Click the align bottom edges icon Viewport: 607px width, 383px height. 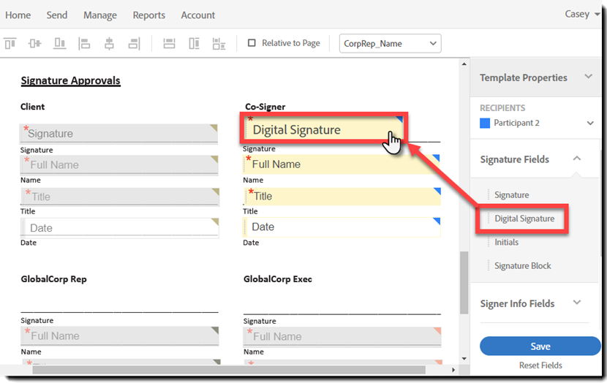pyautogui.click(x=59, y=44)
